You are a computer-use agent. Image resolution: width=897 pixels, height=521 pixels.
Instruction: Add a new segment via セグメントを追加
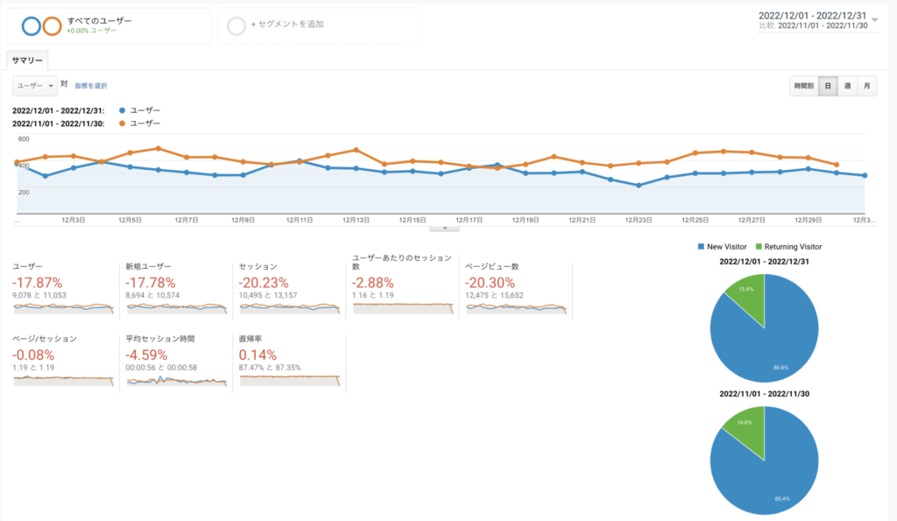(x=287, y=24)
